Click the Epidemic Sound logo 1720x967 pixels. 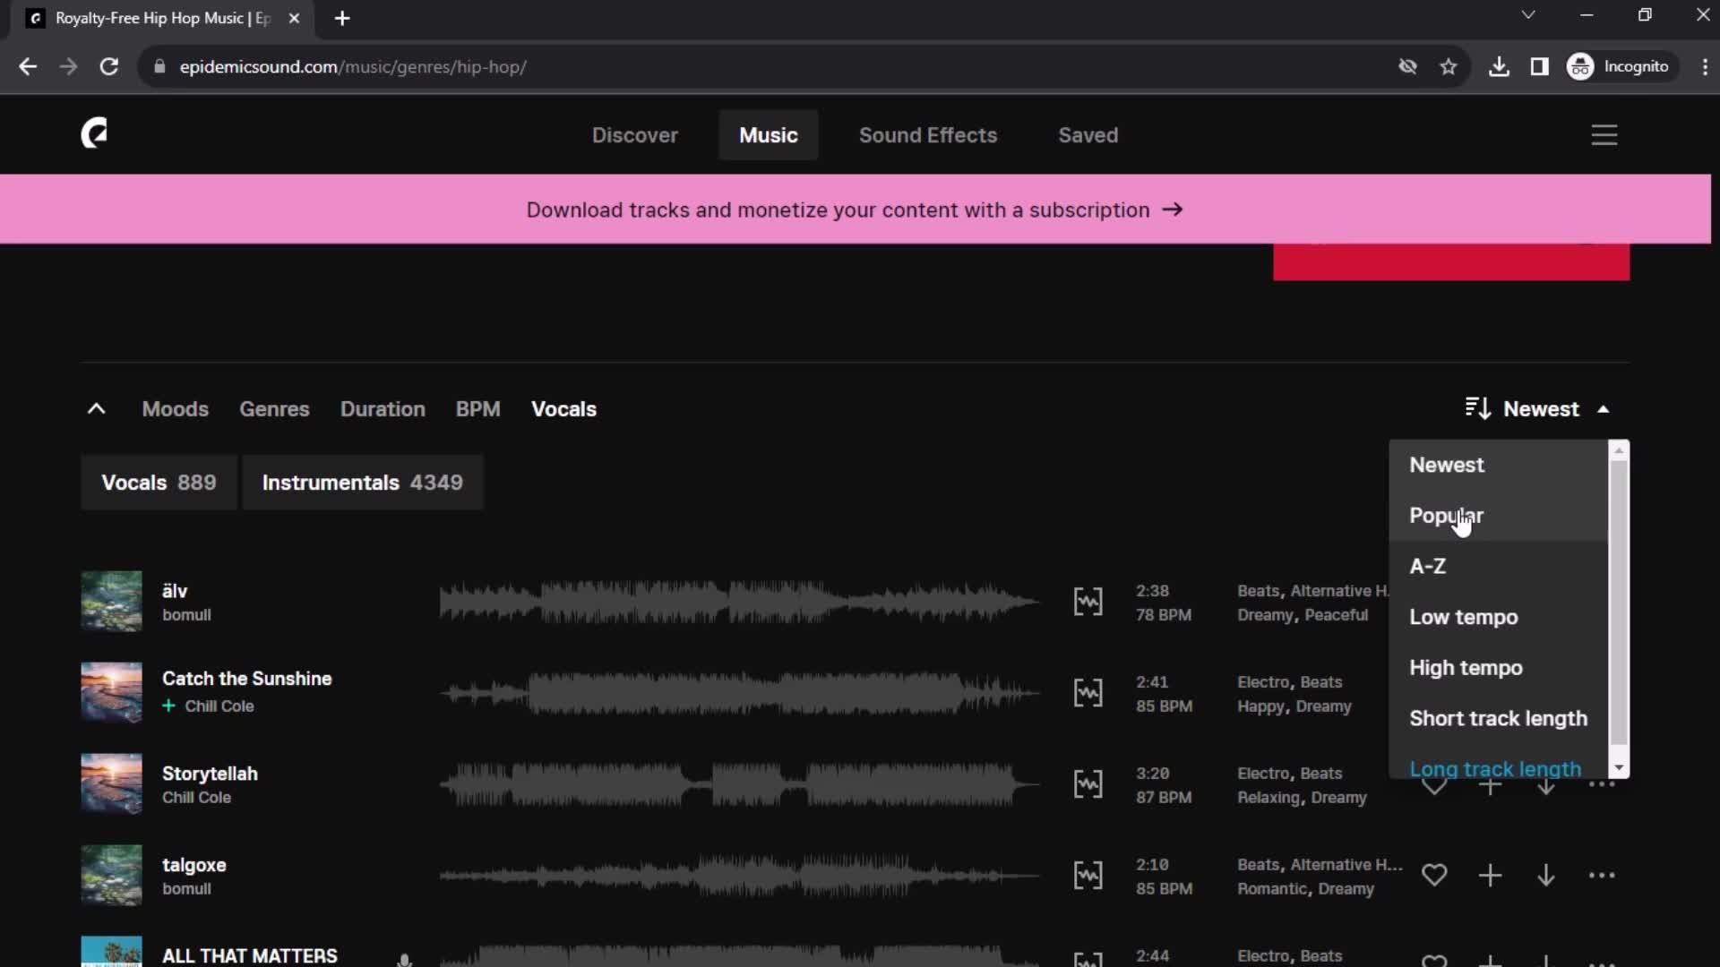tap(94, 133)
